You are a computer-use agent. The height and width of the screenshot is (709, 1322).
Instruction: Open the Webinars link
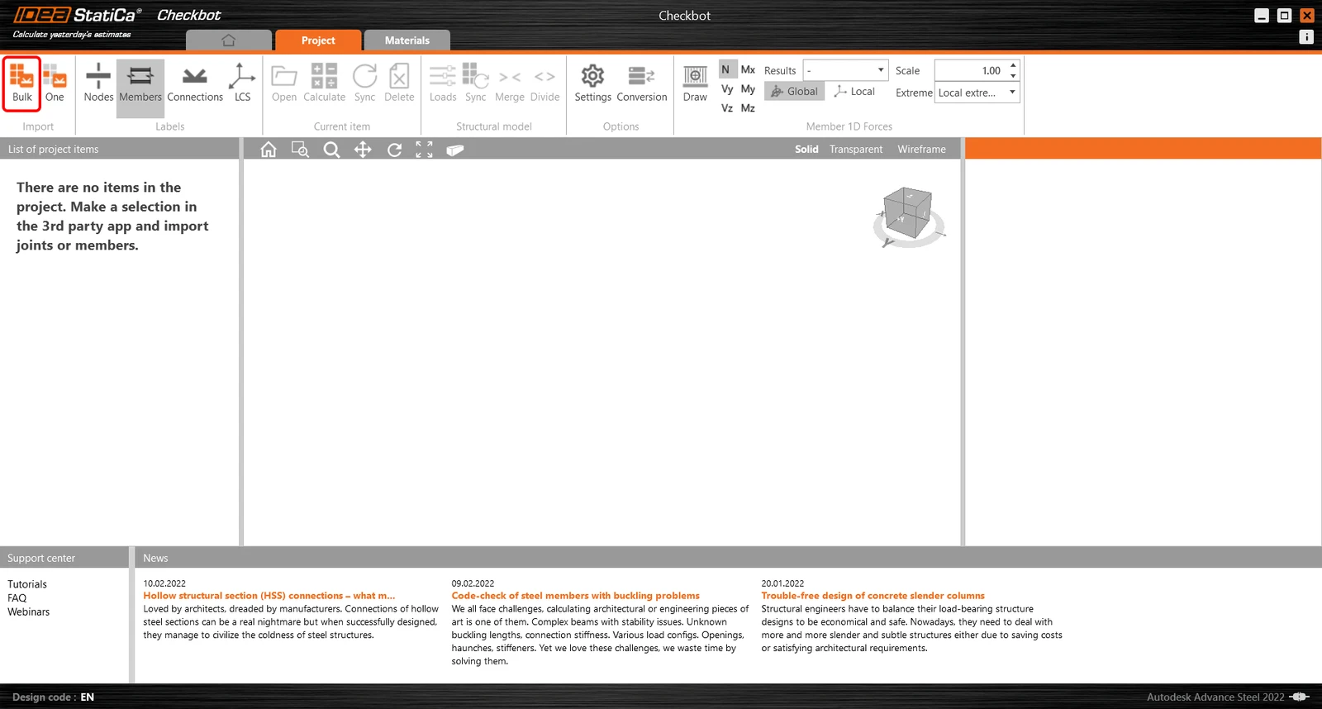coord(29,612)
